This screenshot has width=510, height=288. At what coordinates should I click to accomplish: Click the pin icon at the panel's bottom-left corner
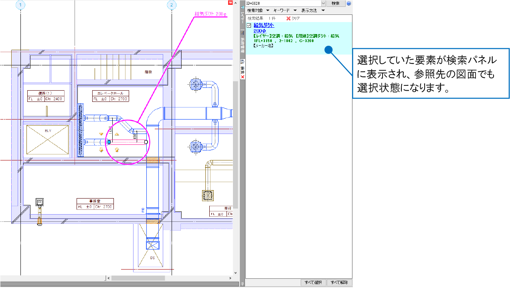(242, 284)
